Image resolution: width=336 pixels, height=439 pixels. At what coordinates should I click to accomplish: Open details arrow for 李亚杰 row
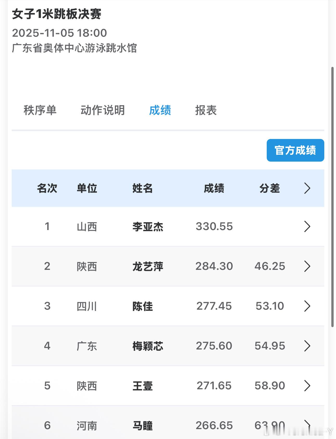click(307, 226)
